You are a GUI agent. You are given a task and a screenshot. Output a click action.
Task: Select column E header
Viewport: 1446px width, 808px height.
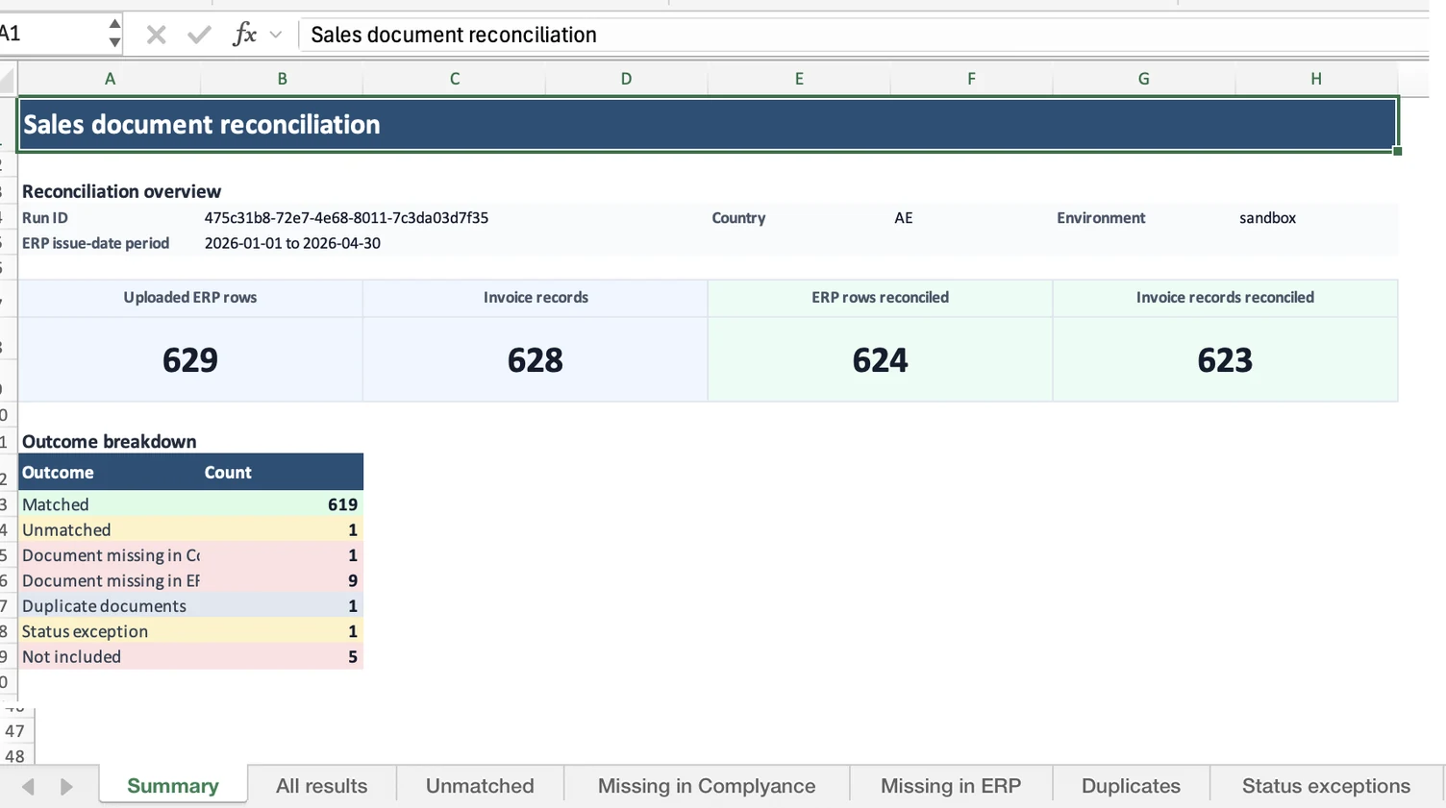799,79
